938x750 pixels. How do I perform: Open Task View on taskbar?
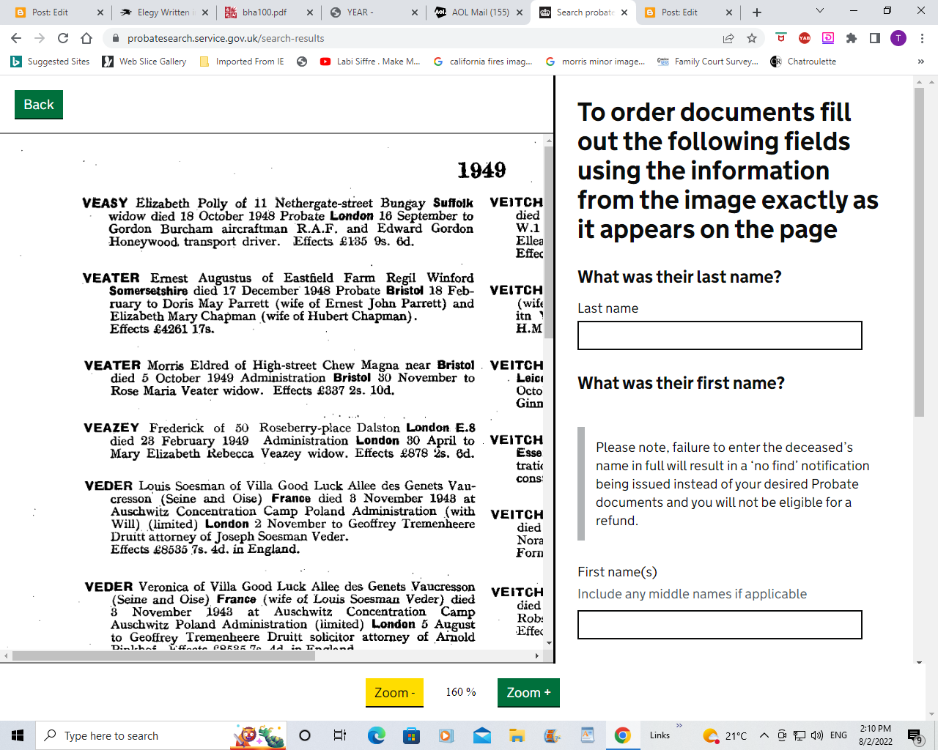(x=340, y=735)
